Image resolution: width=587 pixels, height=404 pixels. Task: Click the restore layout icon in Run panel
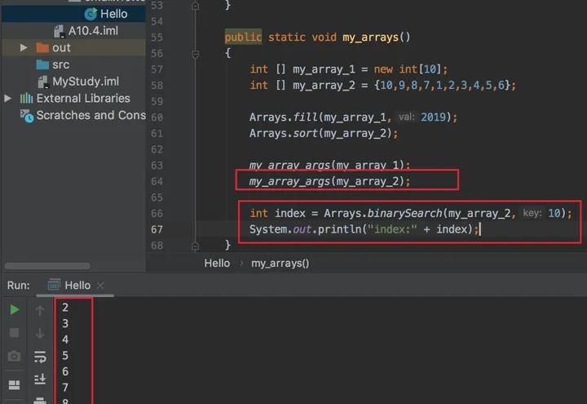pos(14,385)
